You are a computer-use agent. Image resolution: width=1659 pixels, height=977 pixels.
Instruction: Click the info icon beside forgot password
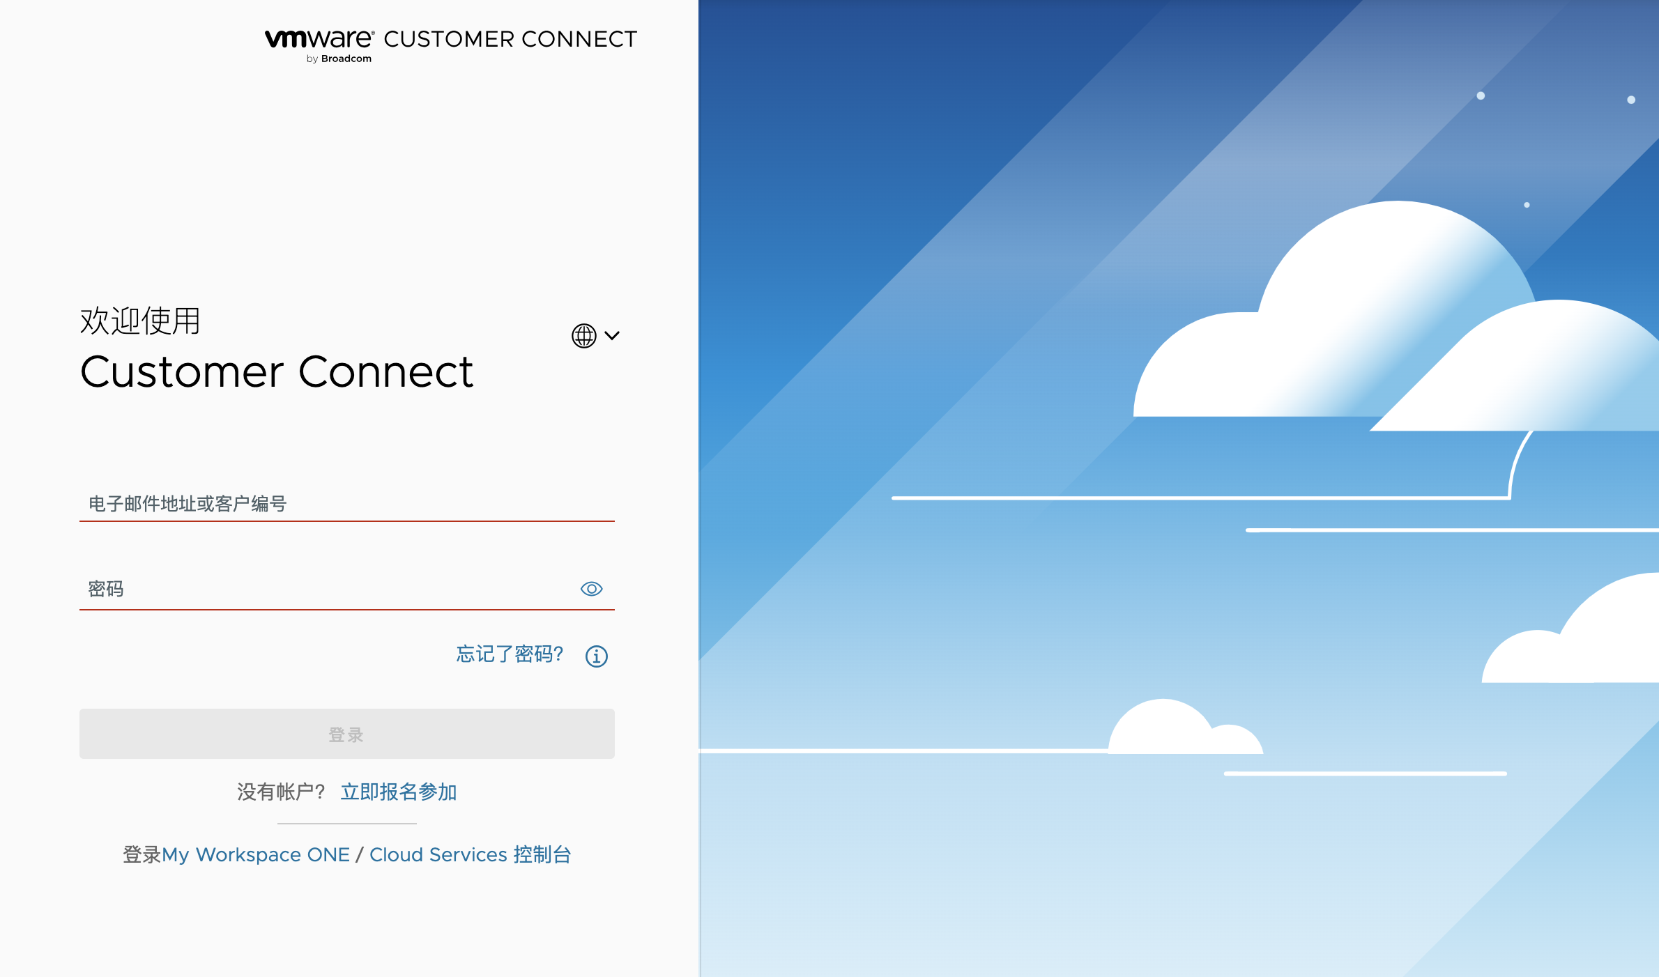pyautogui.click(x=597, y=656)
